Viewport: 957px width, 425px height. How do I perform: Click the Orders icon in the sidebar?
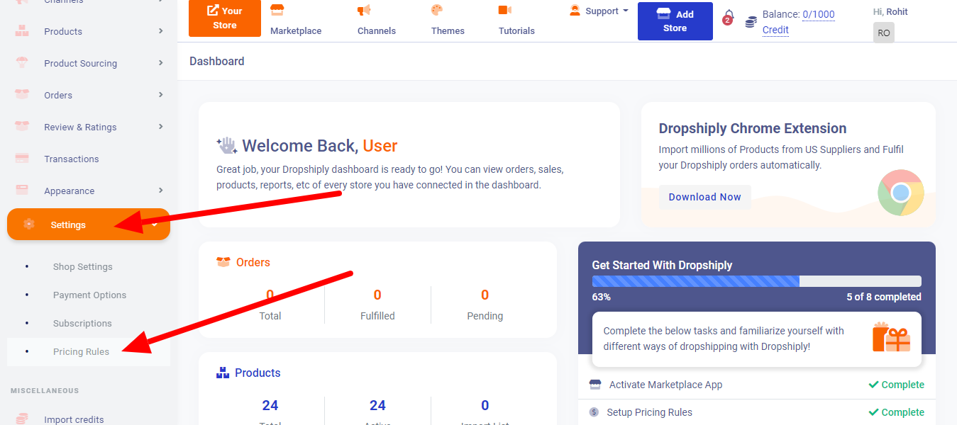tap(22, 95)
